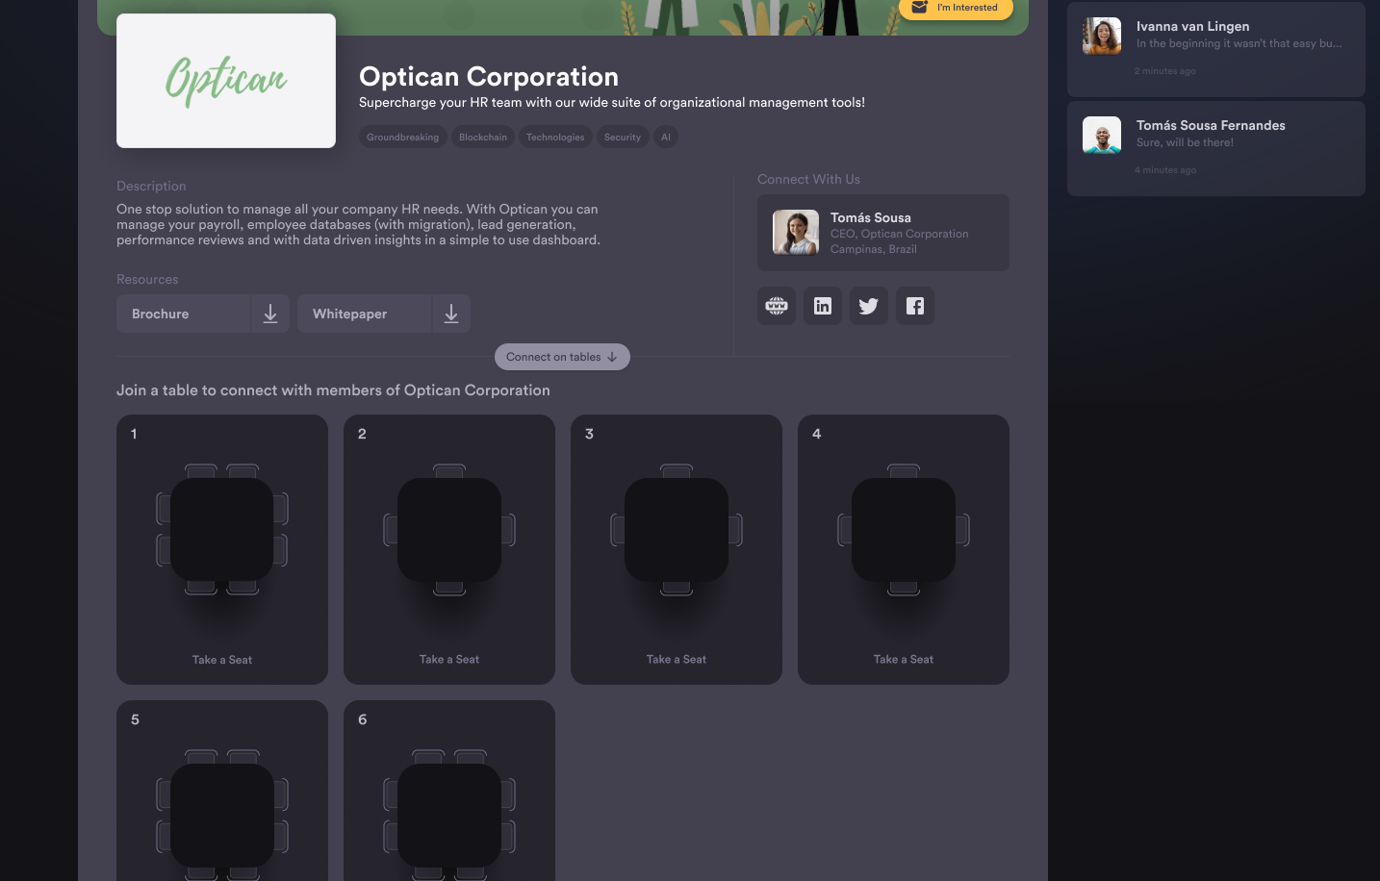Open the company website globe icon
The image size is (1380, 881).
pyautogui.click(x=776, y=306)
